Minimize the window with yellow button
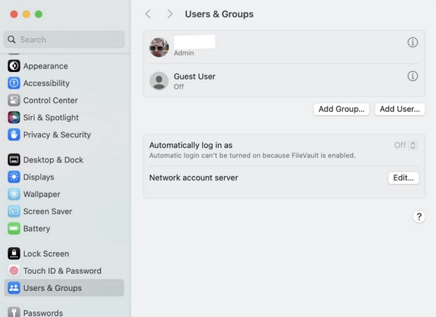436x317 pixels. pos(27,14)
